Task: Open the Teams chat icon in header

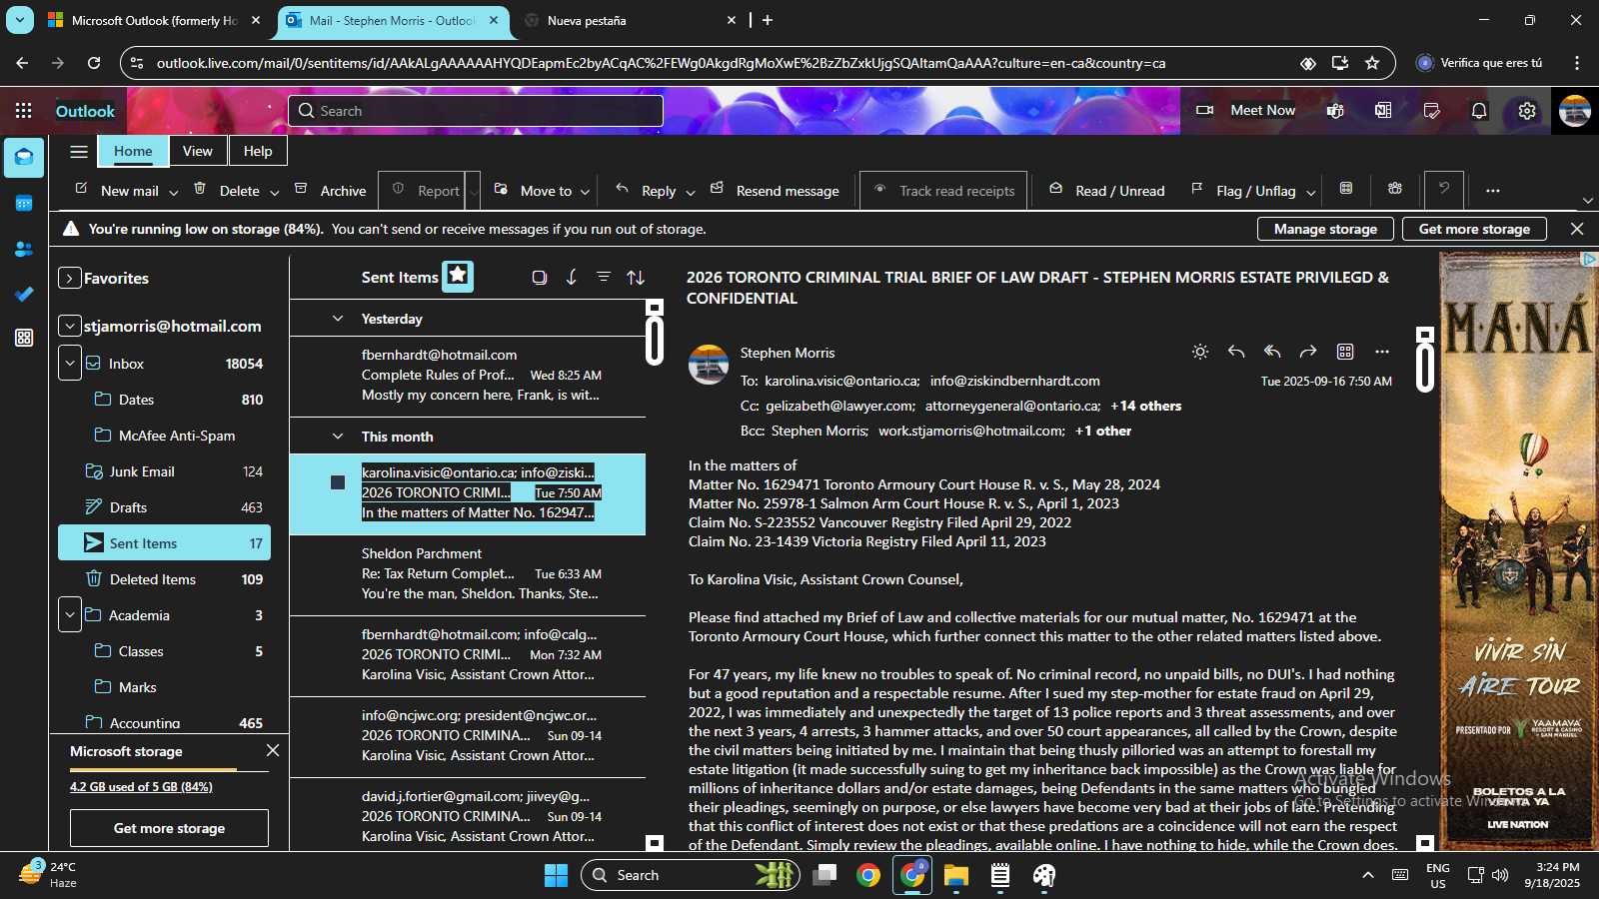Action: point(1335,111)
